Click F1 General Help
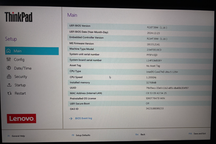 (x=16, y=136)
